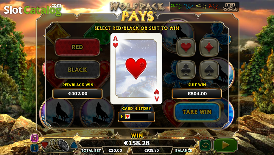Pick the hearts suit button

coord(186,47)
